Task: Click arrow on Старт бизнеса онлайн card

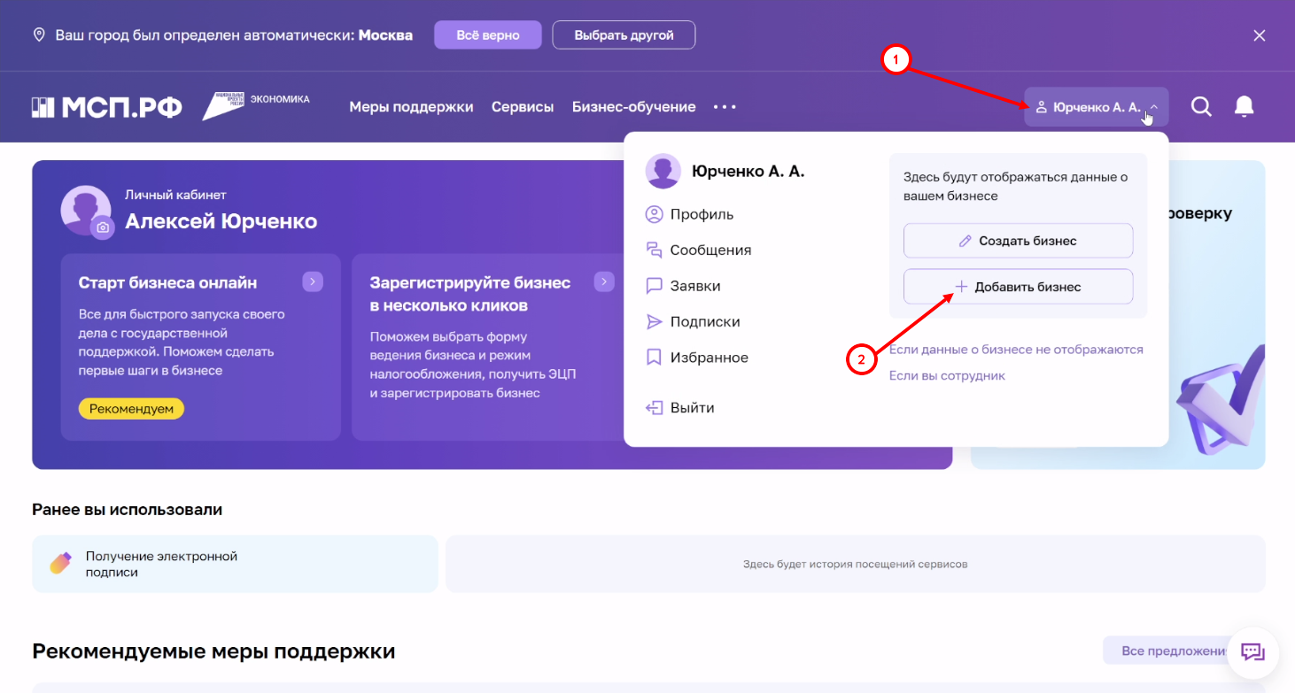Action: pyautogui.click(x=312, y=282)
